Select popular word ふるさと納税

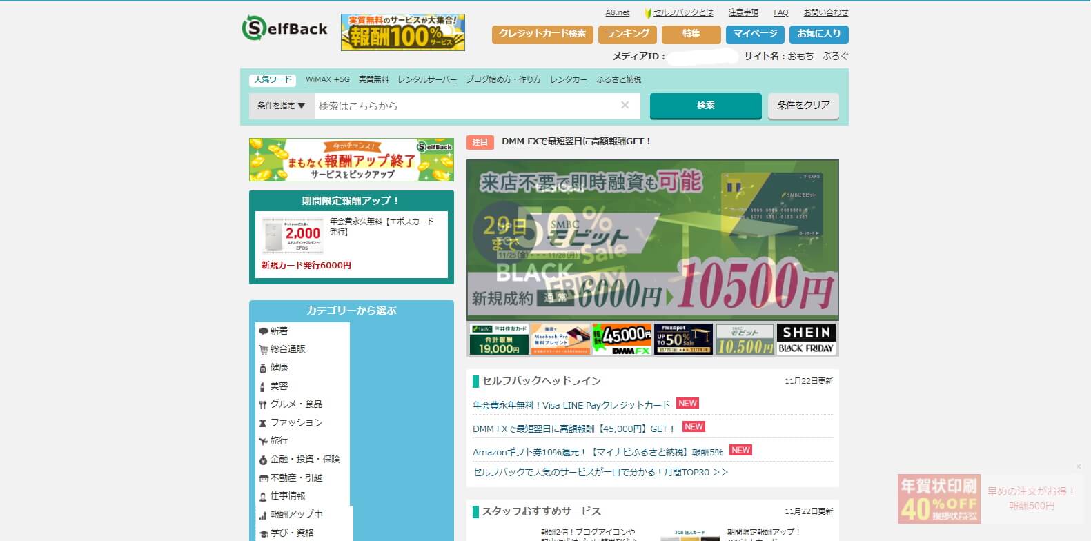[618, 79]
